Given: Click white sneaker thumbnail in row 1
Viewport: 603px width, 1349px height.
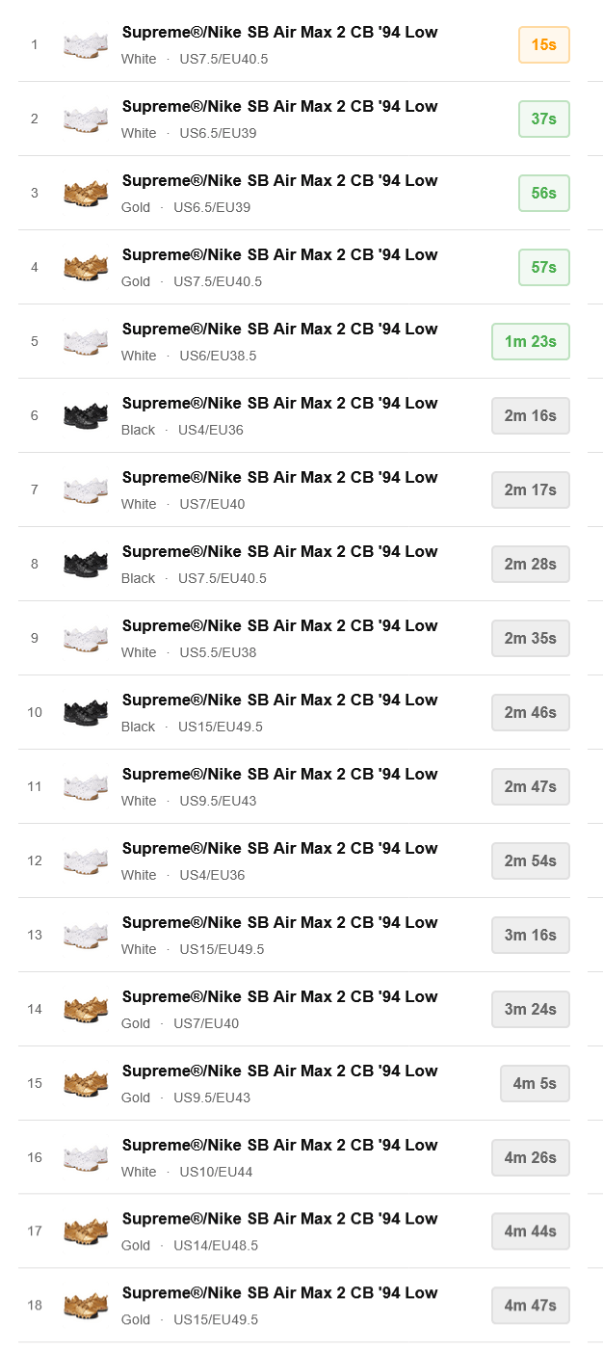Looking at the screenshot, I should (x=86, y=45).
